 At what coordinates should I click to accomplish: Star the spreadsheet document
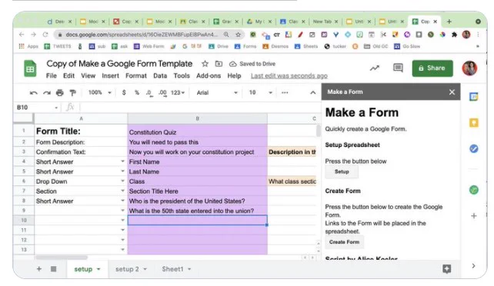pos(205,64)
